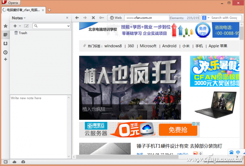Click the ad info icon on aliyun banner
This screenshot has height=166, width=245.
(x=194, y=124)
